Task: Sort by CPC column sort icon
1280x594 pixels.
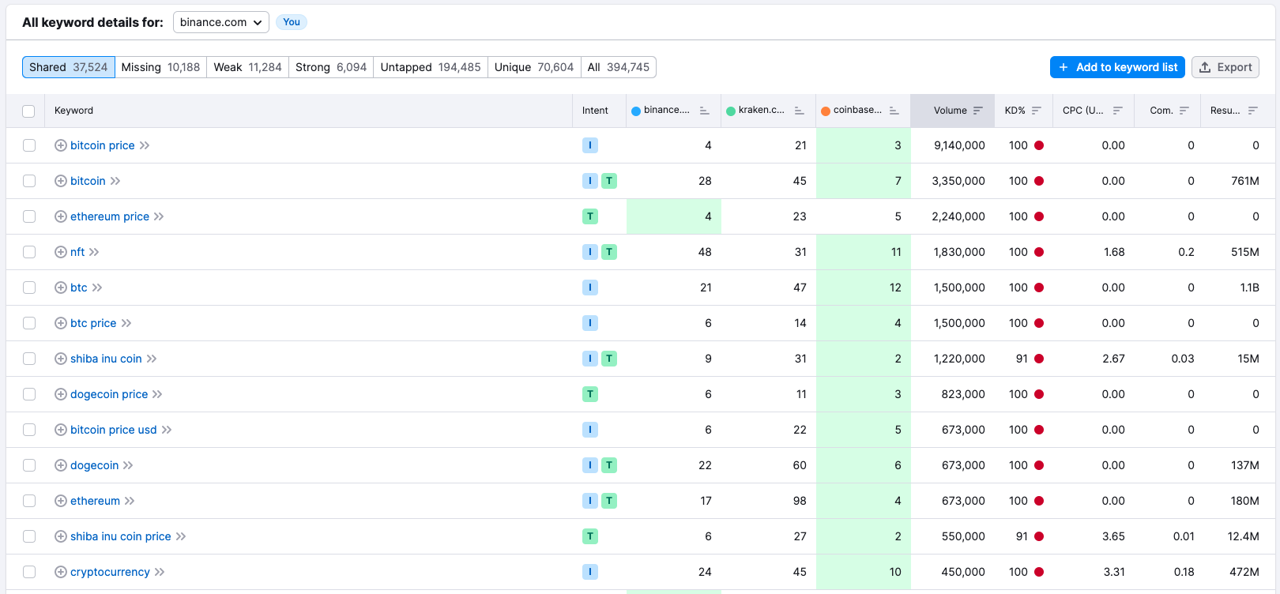Action: click(x=1118, y=111)
